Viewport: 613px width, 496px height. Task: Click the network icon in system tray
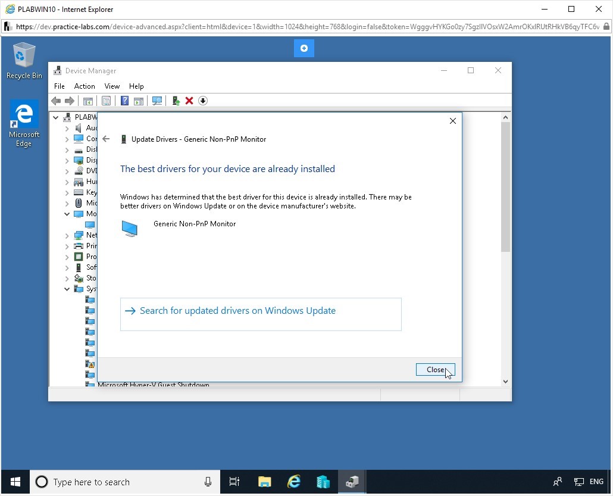(578, 482)
